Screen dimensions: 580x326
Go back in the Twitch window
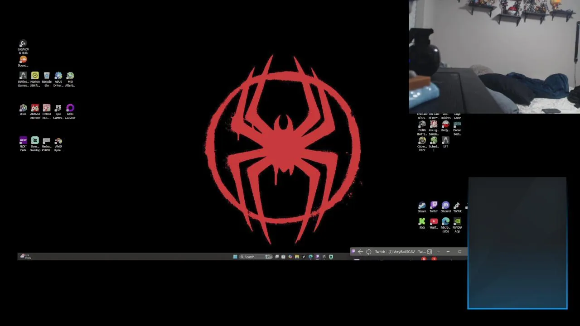click(361, 252)
